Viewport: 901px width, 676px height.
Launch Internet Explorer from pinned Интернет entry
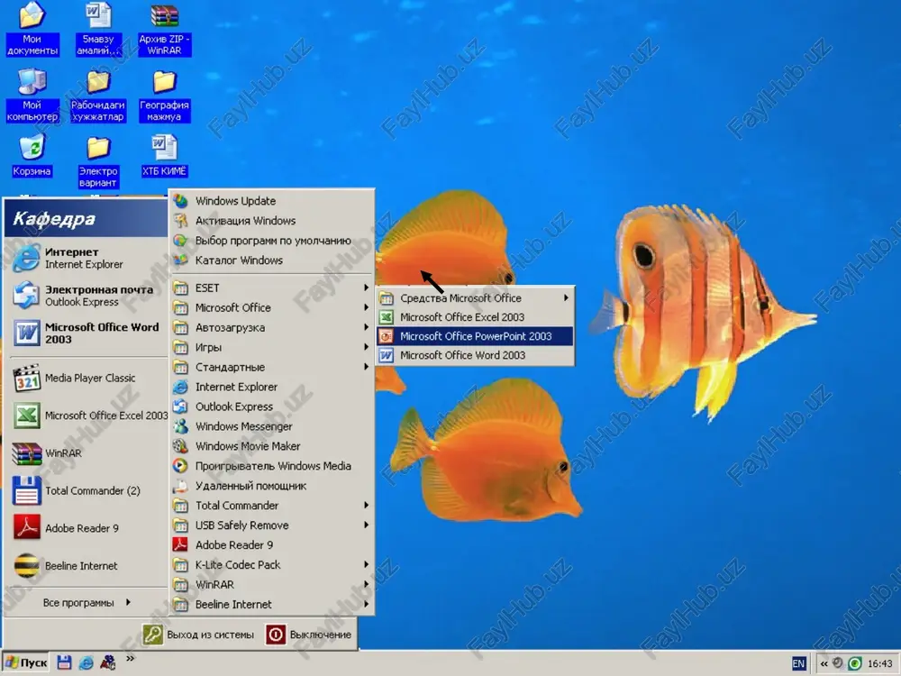[x=86, y=258]
